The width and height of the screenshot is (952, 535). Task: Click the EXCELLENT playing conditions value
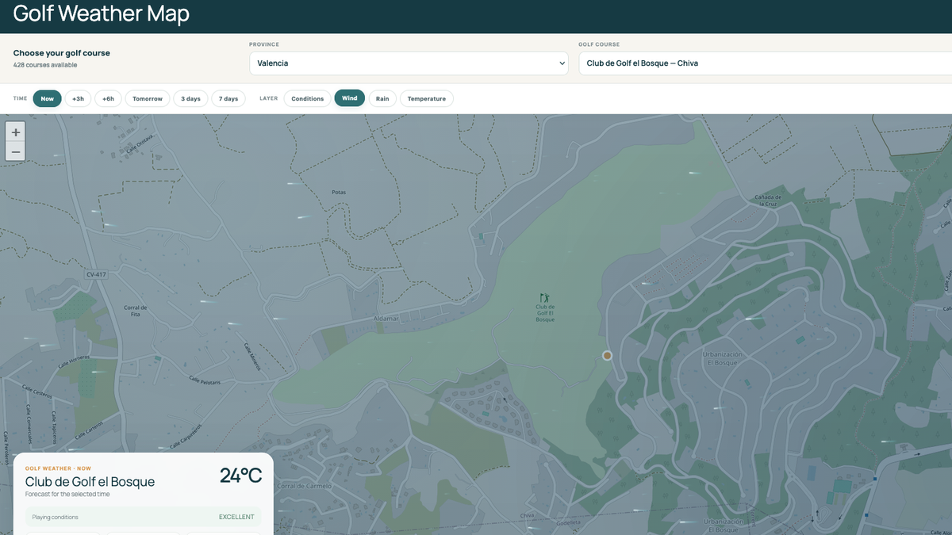[x=236, y=517]
